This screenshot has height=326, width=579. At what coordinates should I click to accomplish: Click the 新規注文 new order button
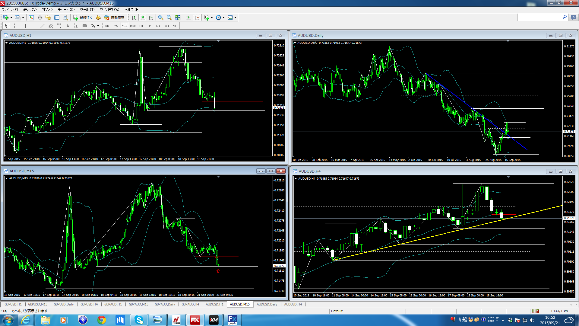(83, 18)
